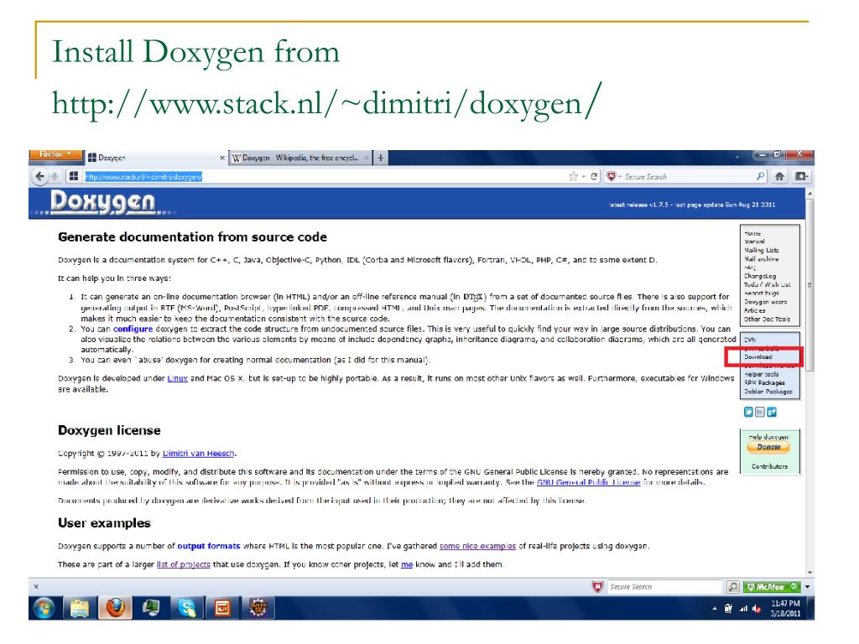Select the stack.nl URL address field
This screenshot has width=859, height=644.
[x=323, y=176]
